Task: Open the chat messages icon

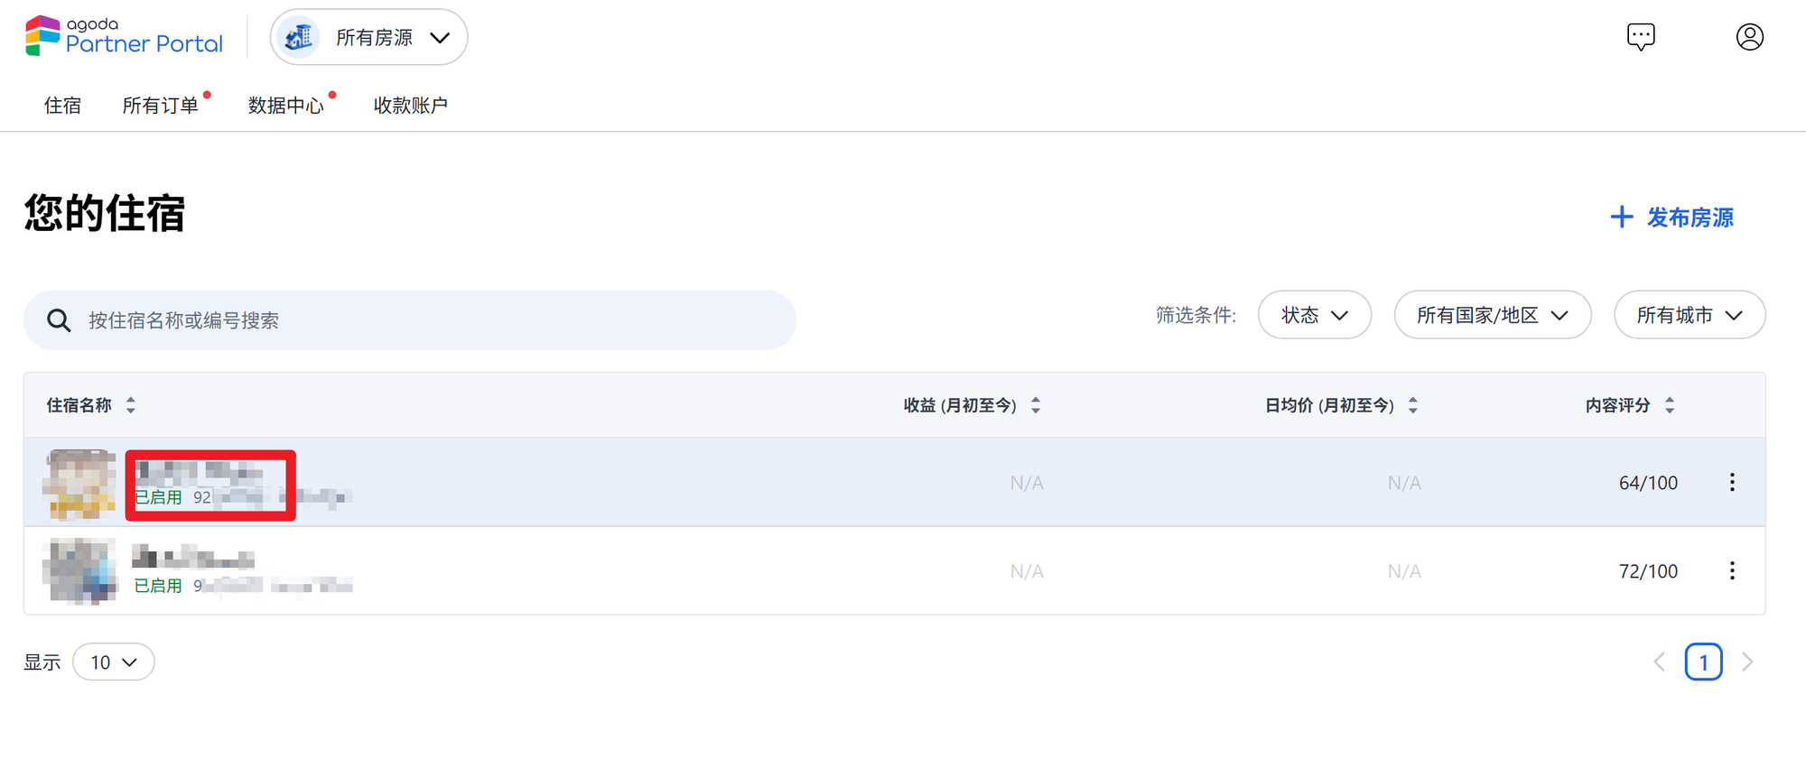Action: tap(1641, 37)
